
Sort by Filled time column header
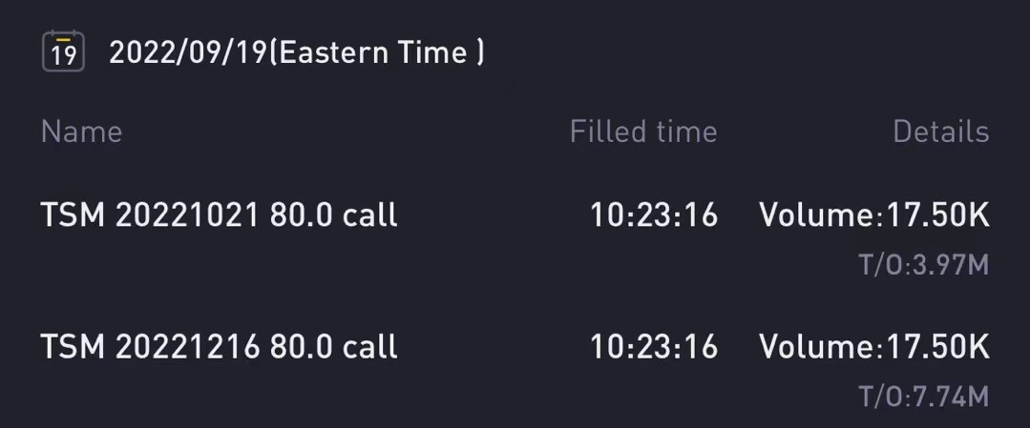[x=643, y=132]
